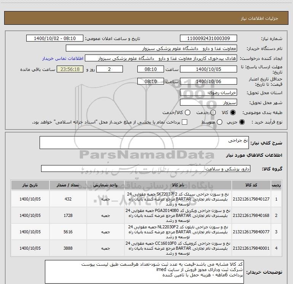This screenshot has height=284, width=293.
Task: Click the quantity cell 1728
Action: coord(68,215)
